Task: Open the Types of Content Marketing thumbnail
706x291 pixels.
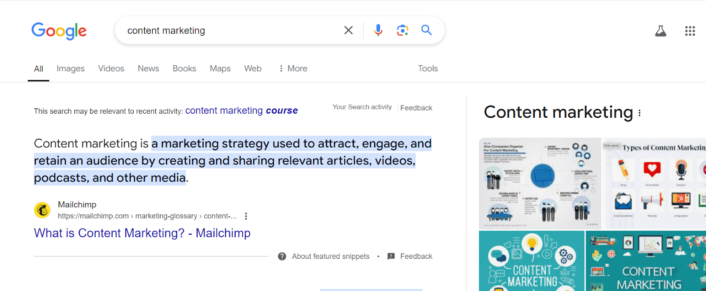Action: pyautogui.click(x=654, y=183)
